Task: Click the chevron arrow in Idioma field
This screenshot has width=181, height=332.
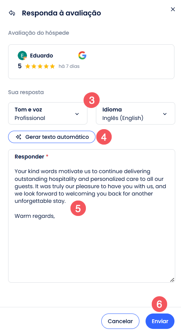Action: click(x=165, y=114)
